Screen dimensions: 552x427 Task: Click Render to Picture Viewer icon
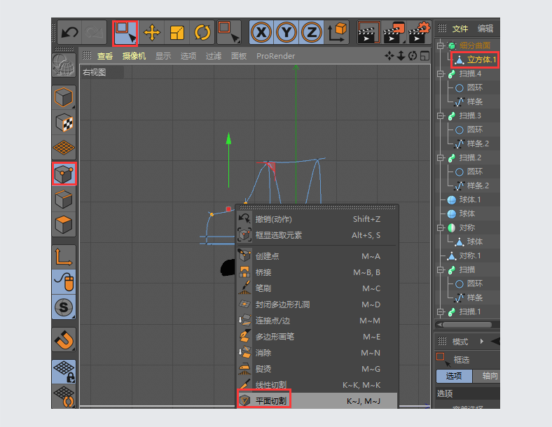point(394,33)
